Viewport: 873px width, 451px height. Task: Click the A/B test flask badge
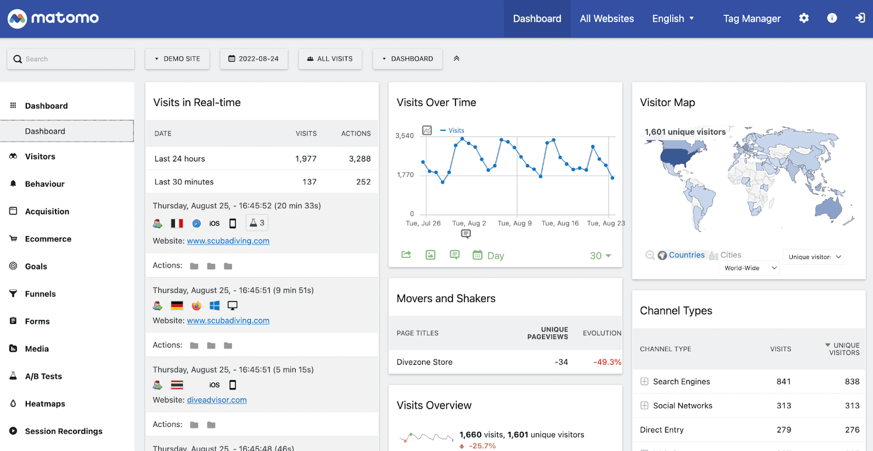click(257, 223)
